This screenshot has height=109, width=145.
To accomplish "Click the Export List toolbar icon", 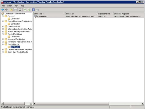I will pyautogui.click(x=29, y=10).
